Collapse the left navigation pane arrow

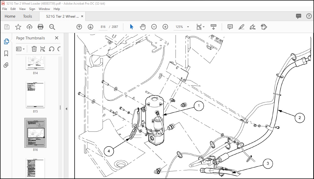tap(66, 109)
